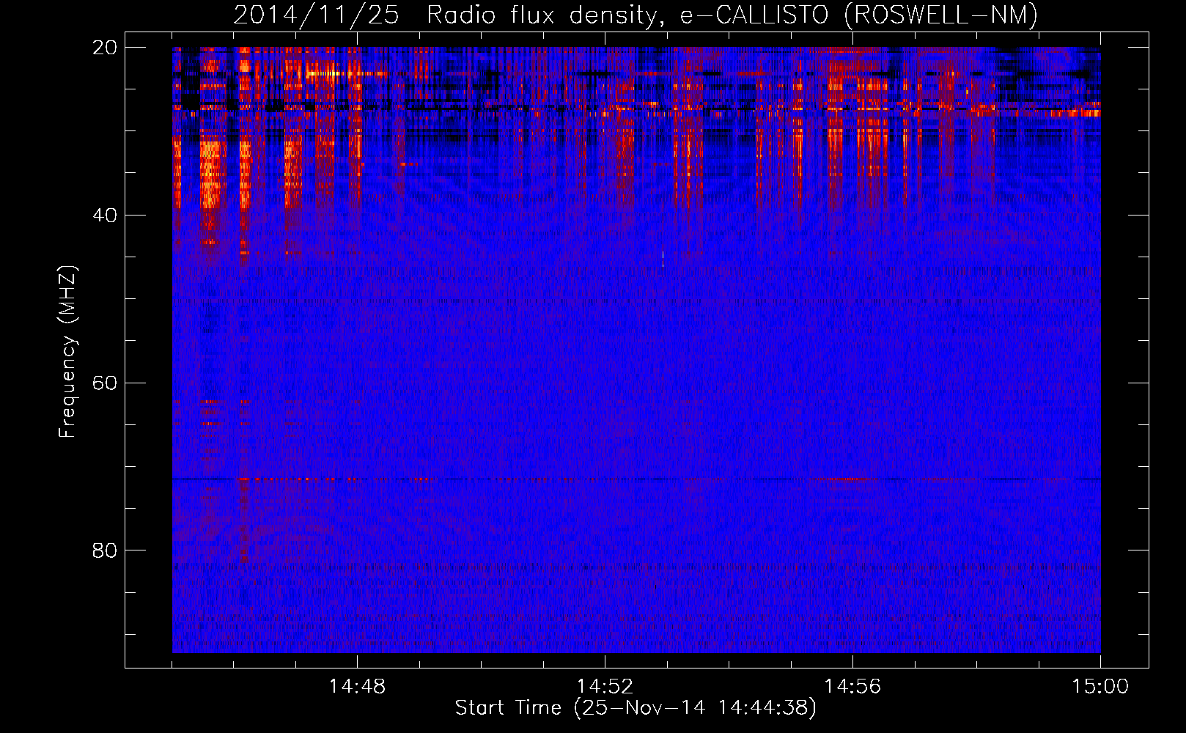Click the 14:48 time tick label
Screen dimensions: 1186x733
[x=357, y=687]
